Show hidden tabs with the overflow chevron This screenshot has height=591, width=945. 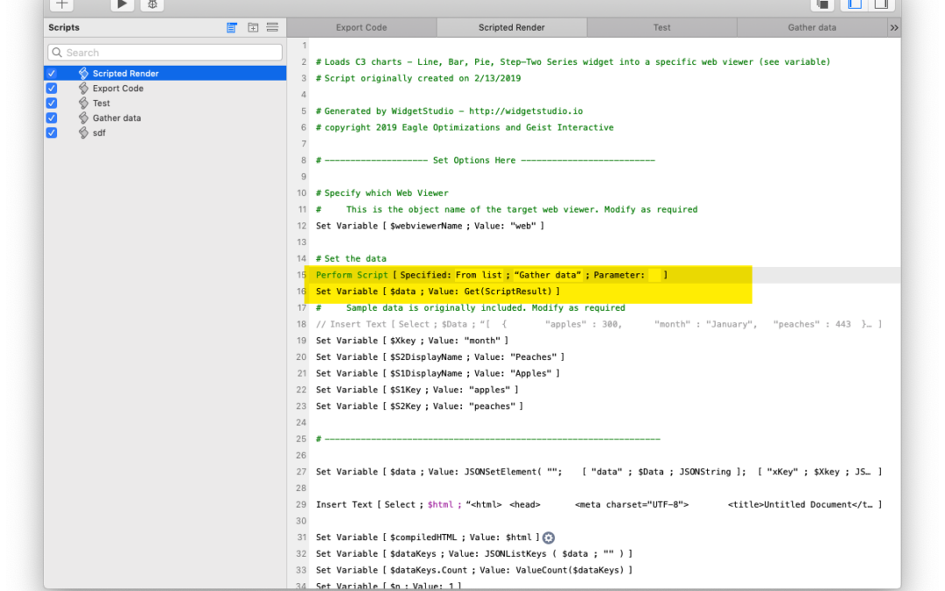coord(894,28)
